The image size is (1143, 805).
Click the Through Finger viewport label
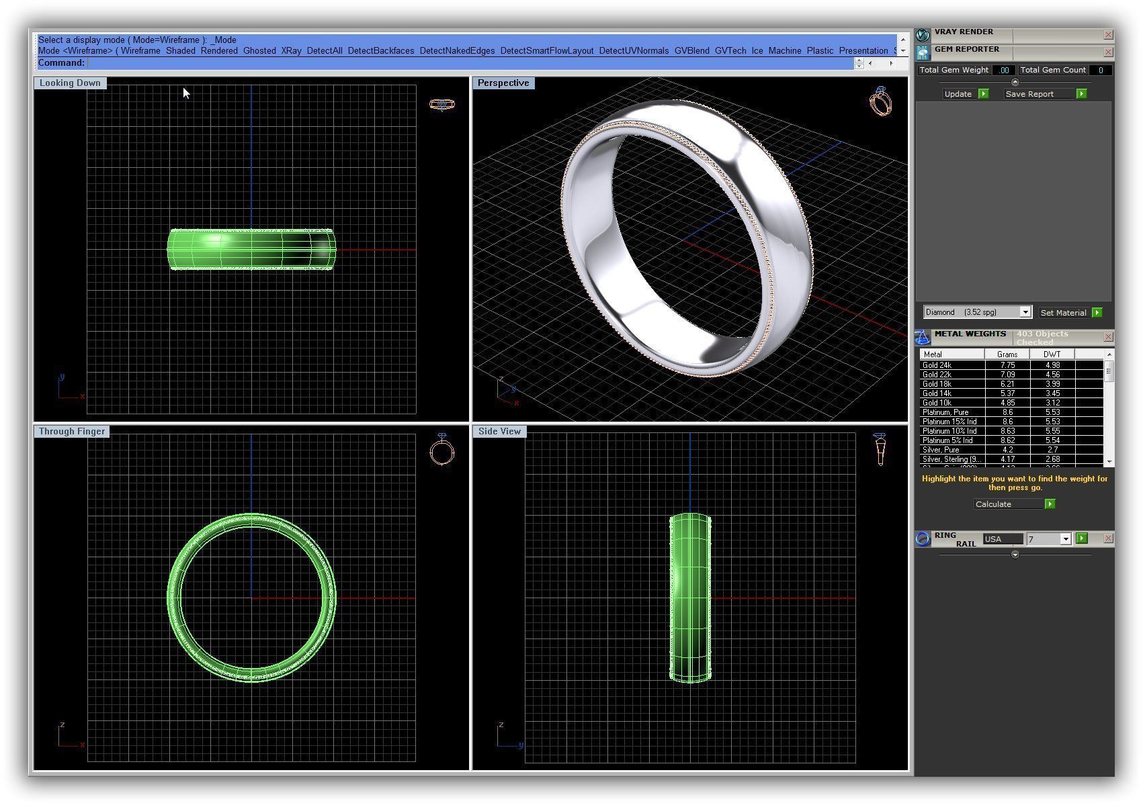72,431
